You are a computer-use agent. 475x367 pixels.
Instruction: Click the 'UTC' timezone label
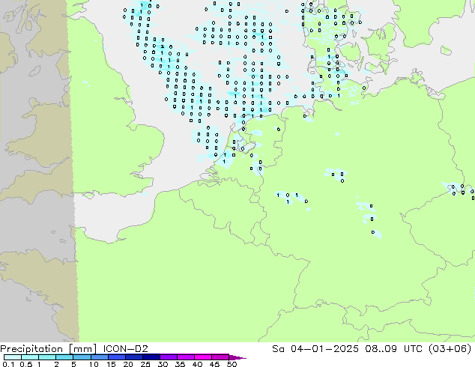(x=413, y=349)
